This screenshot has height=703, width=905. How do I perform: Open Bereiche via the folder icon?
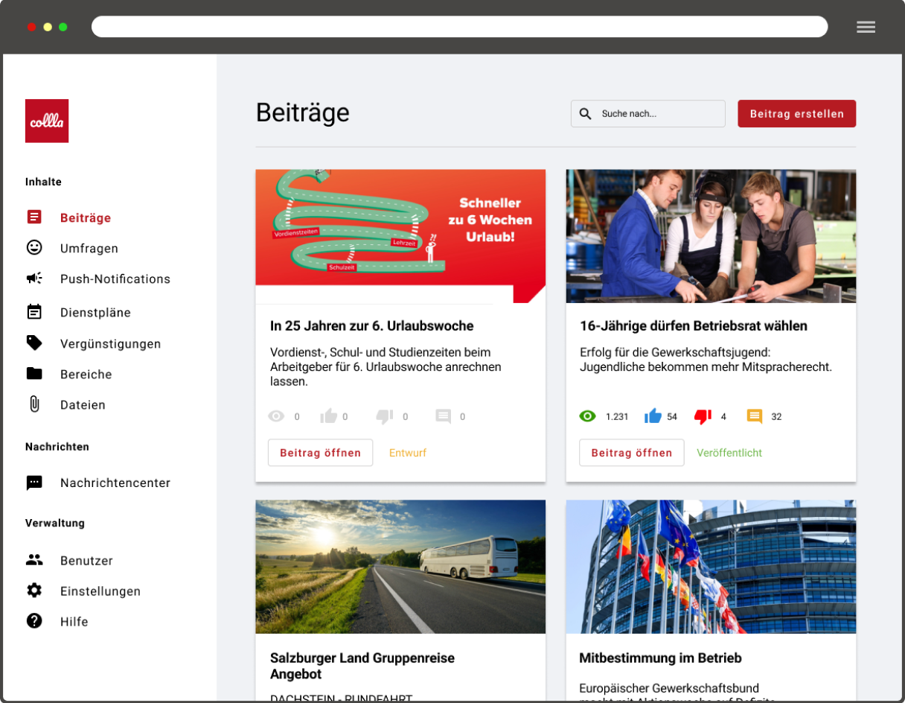tap(34, 374)
